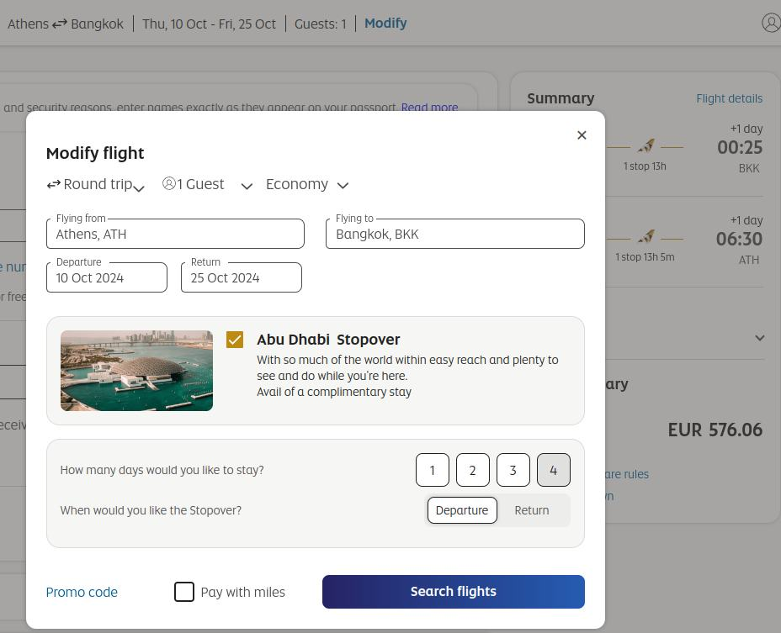This screenshot has height=633, width=781.
Task: Click the round trip arrows icon
Action: tap(53, 184)
